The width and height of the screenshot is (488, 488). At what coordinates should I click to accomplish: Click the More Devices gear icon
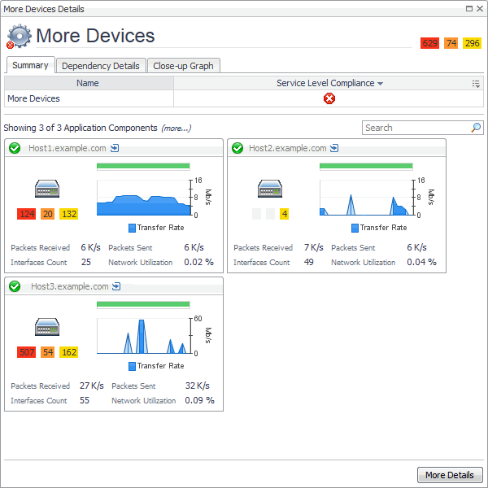click(19, 37)
